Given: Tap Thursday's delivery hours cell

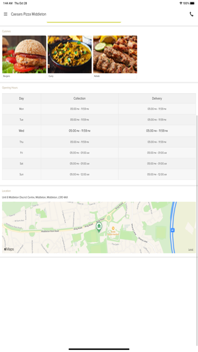Looking at the screenshot, I should click(x=157, y=142).
